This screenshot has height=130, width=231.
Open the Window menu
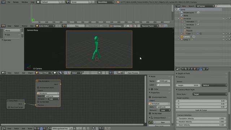[25, 2]
